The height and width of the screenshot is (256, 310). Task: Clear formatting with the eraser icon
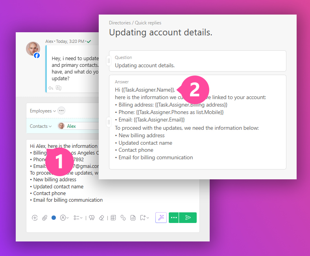pos(101,217)
